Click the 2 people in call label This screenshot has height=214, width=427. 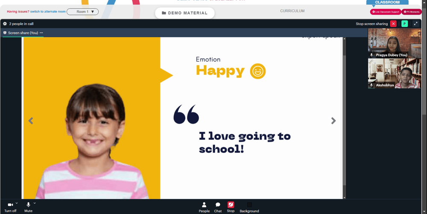coord(21,24)
